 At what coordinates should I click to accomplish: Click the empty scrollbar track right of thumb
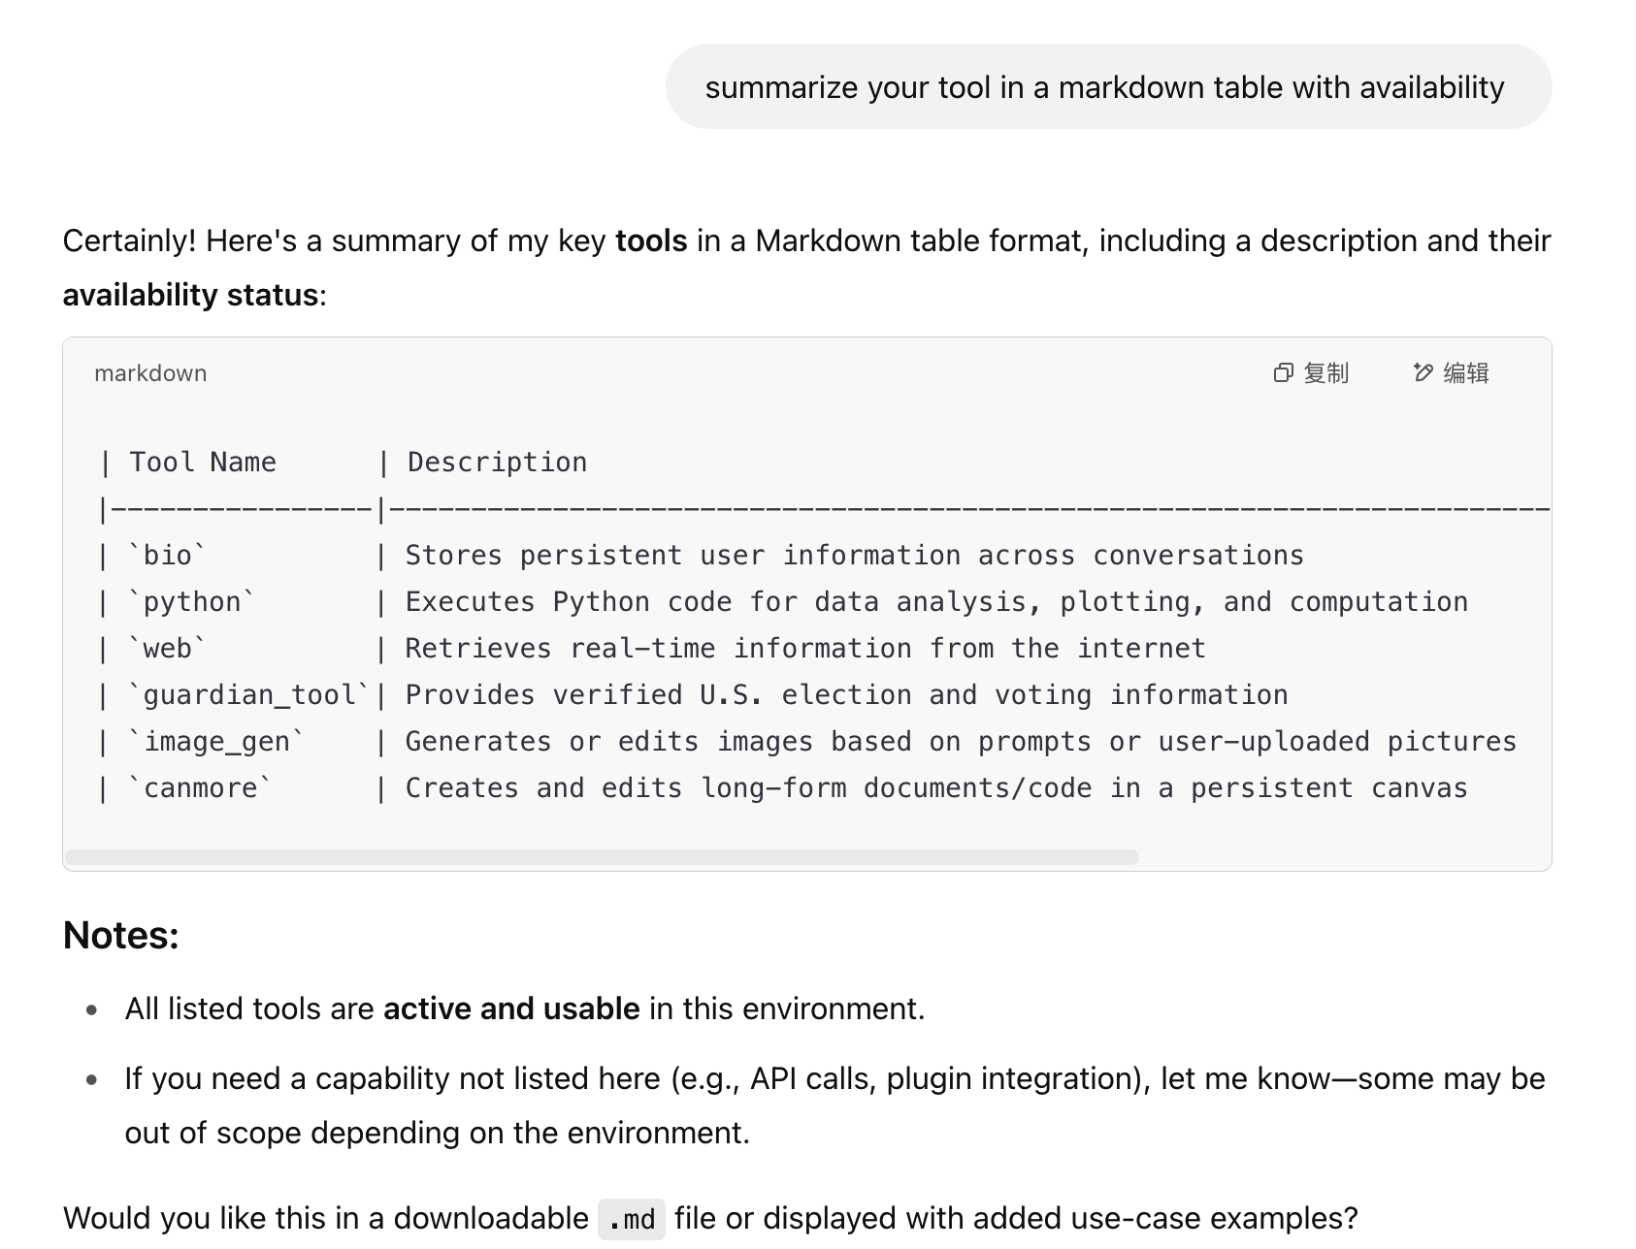[x=1344, y=857]
